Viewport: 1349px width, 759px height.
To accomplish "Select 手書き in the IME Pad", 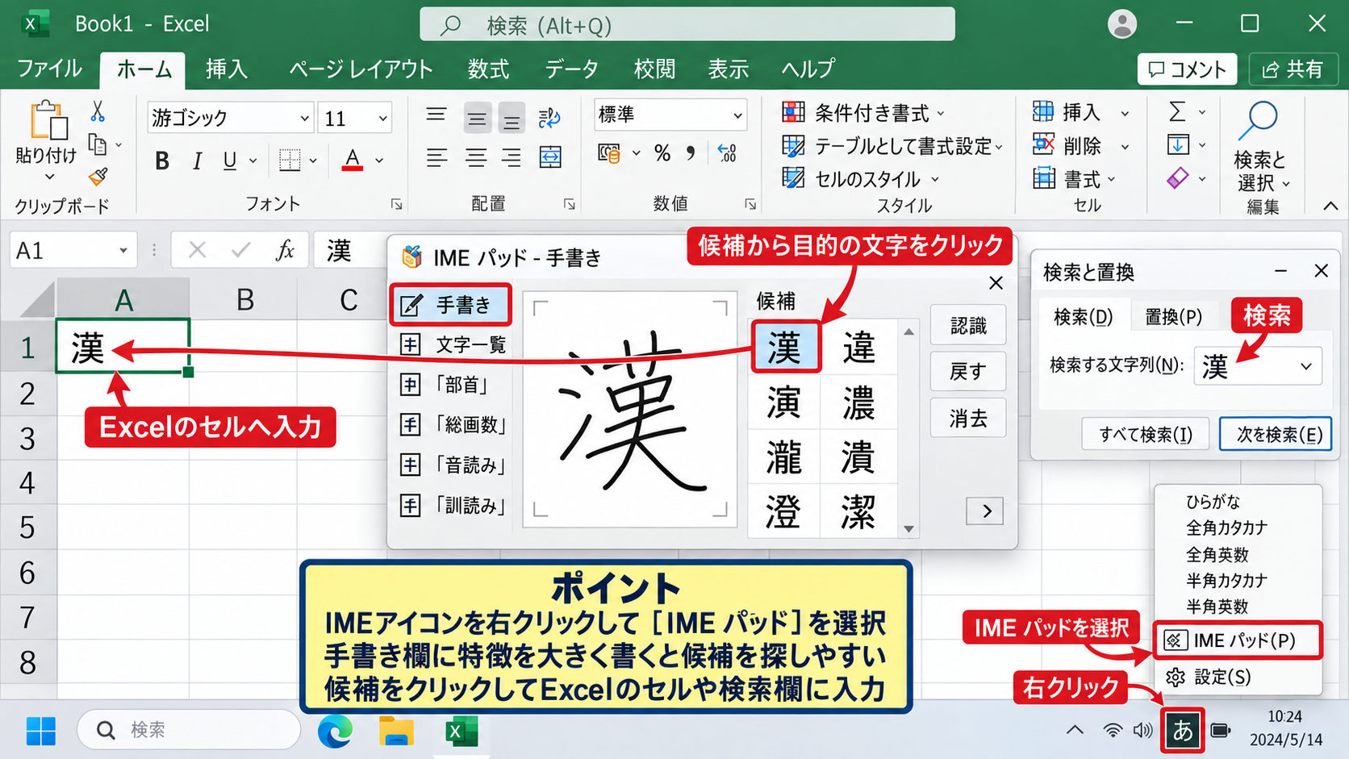I will (x=450, y=305).
